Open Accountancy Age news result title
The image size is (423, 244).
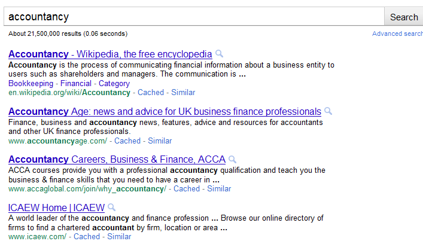coord(165,111)
